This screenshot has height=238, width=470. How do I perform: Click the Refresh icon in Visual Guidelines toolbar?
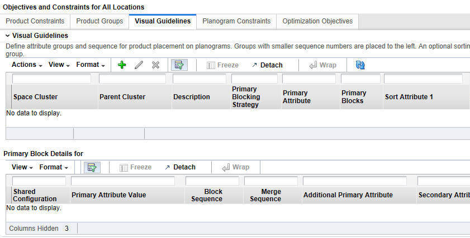360,65
